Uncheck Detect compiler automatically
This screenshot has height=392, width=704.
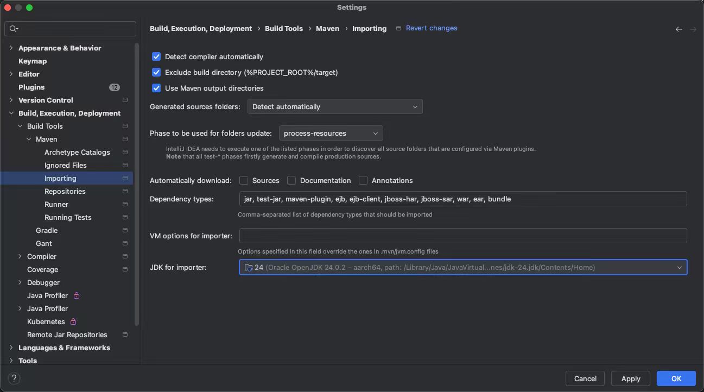(x=156, y=56)
